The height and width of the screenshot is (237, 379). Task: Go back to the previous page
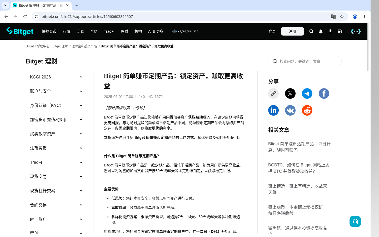pyautogui.click(x=6, y=17)
